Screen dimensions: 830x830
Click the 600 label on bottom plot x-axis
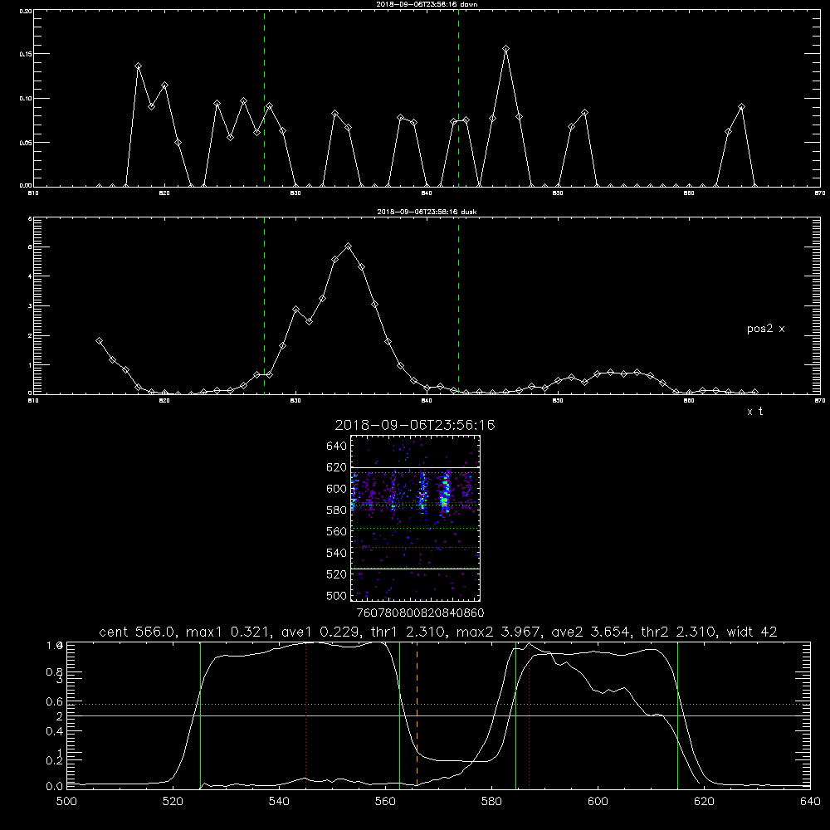598,802
